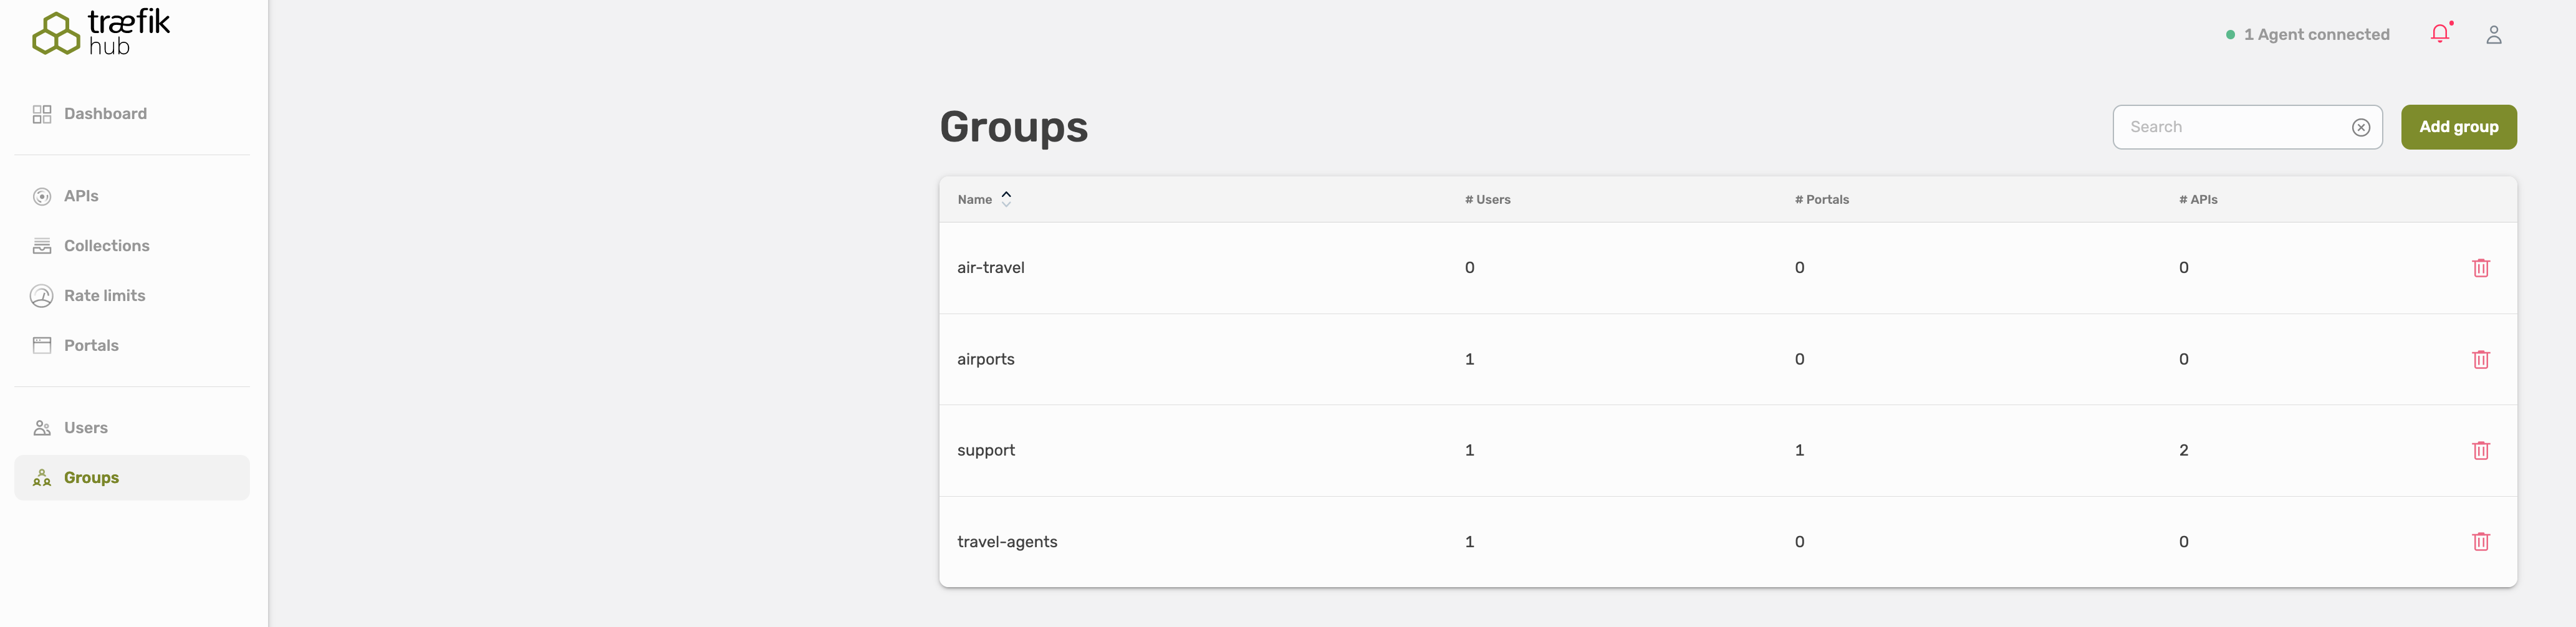Viewport: 2576px width, 627px height.
Task: Delete the travel-agents group
Action: [2481, 541]
